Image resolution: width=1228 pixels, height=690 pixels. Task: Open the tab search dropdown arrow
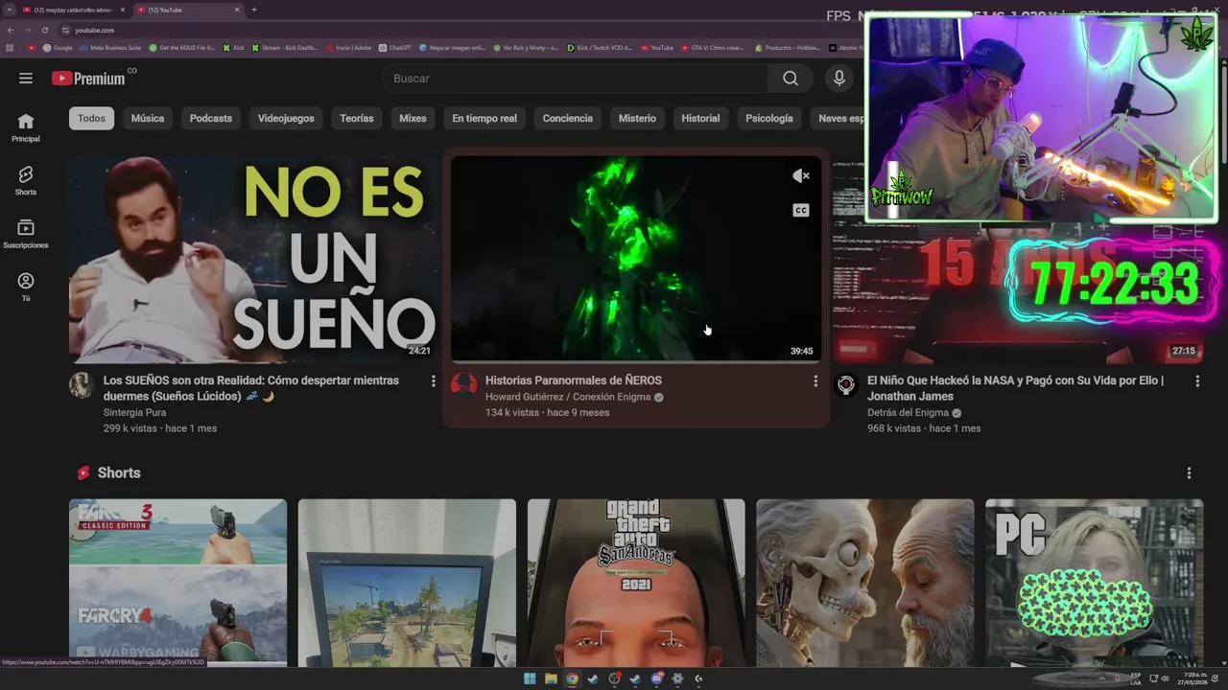[x=9, y=10]
